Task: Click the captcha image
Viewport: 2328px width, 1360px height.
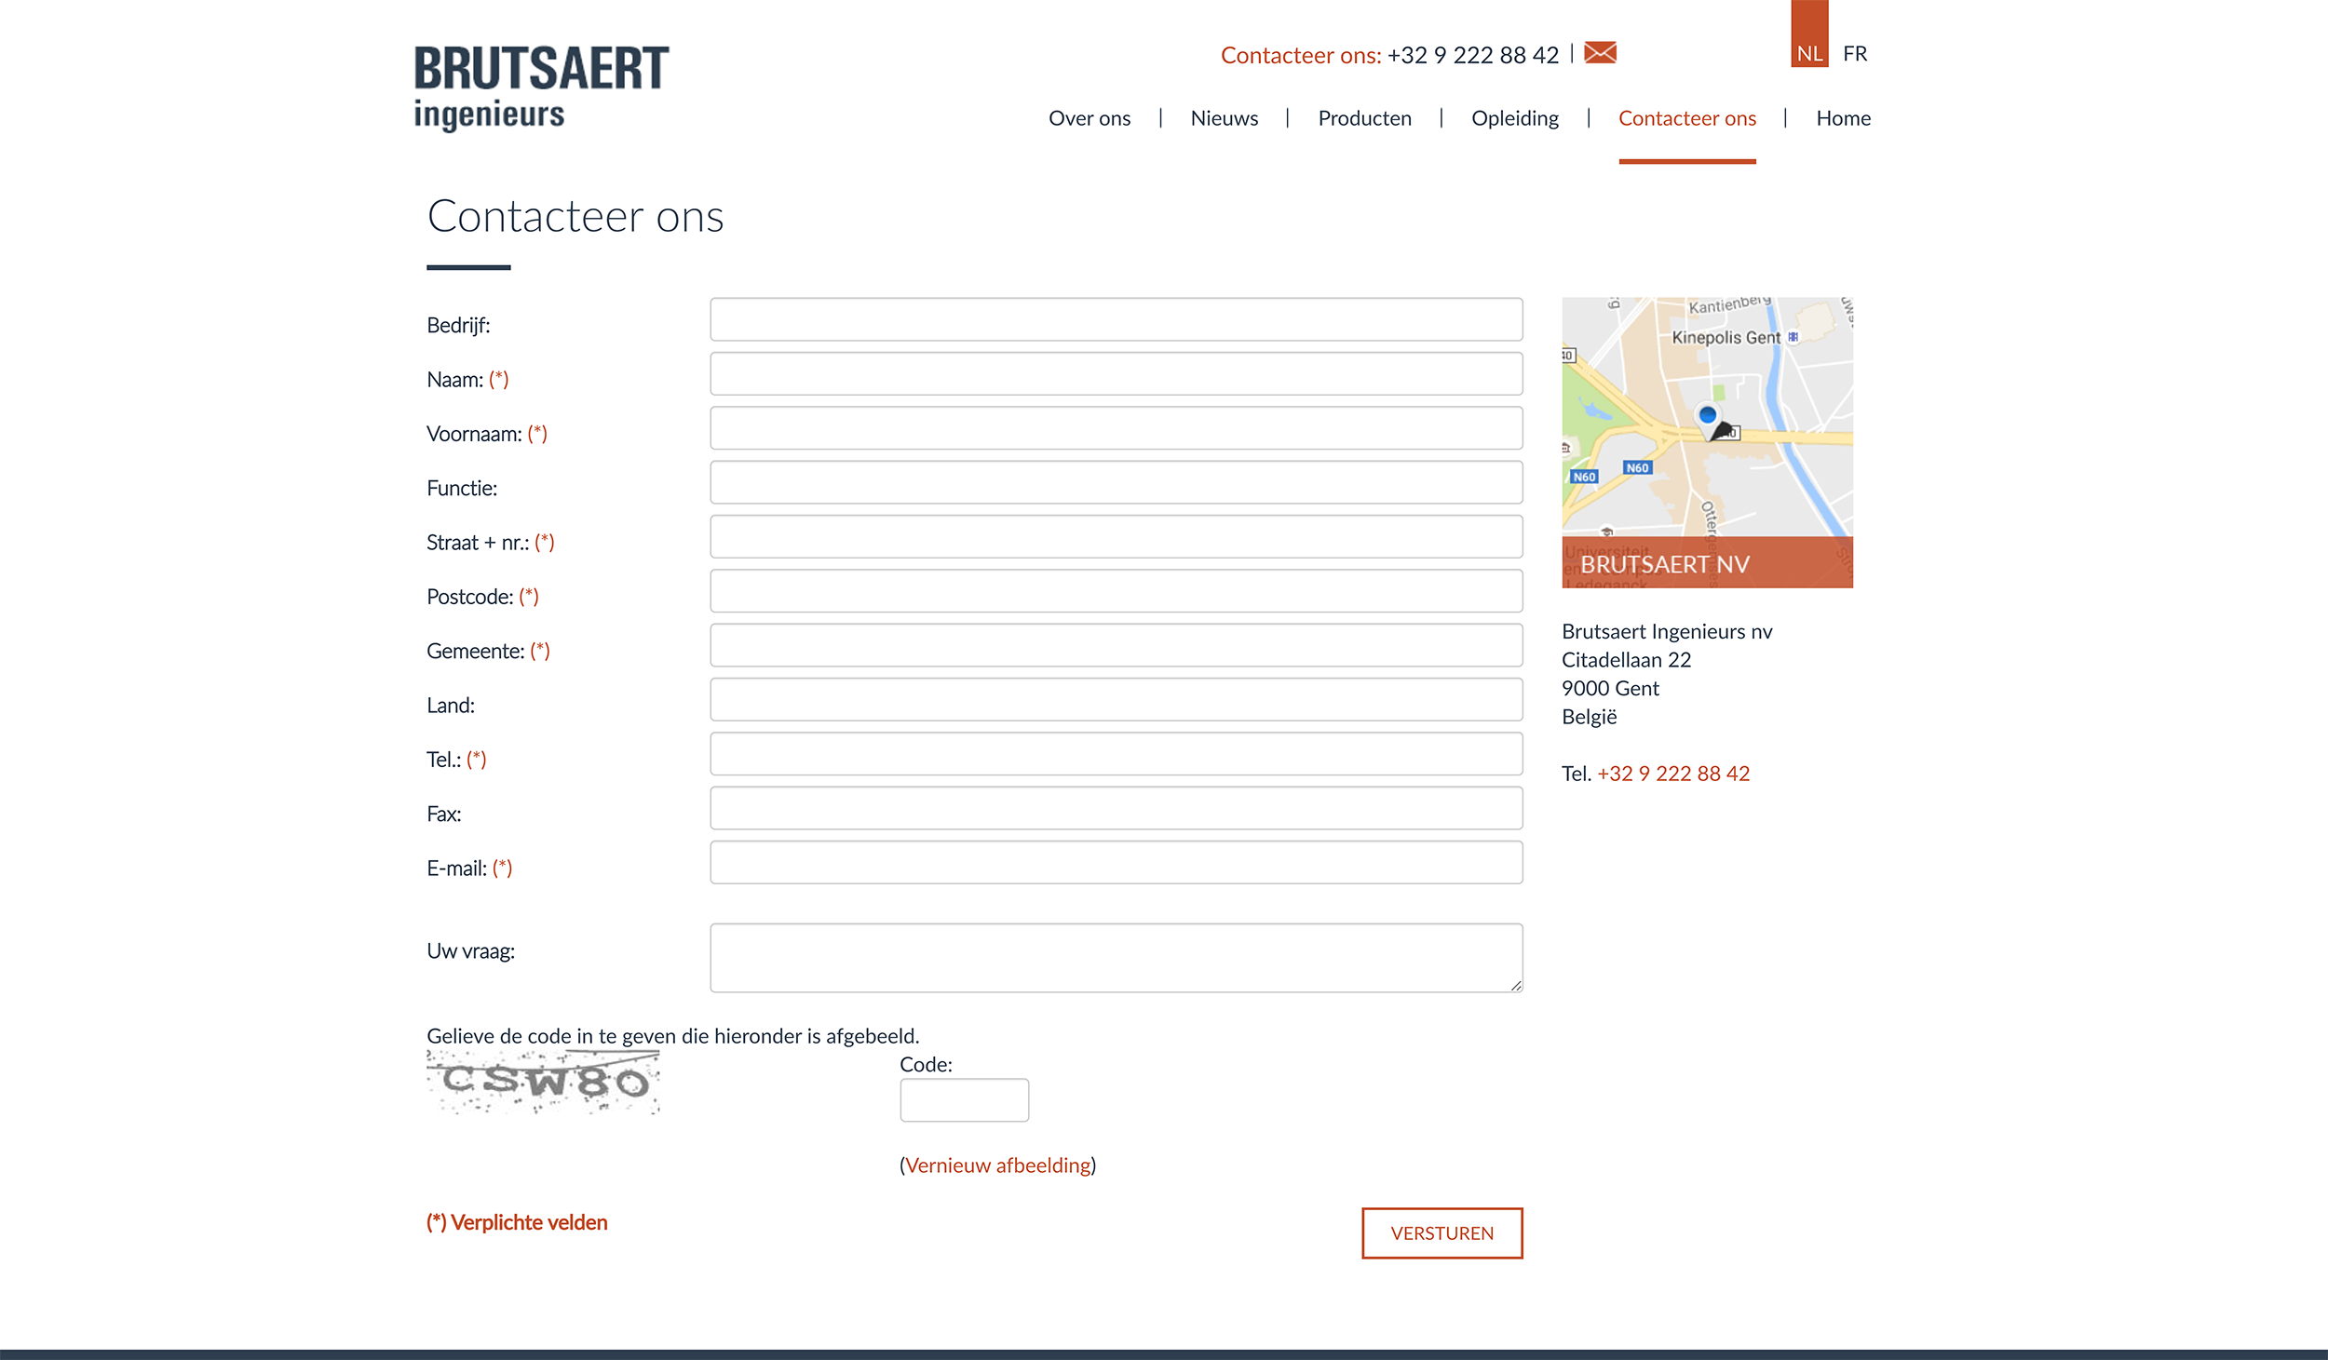Action: 543,1083
